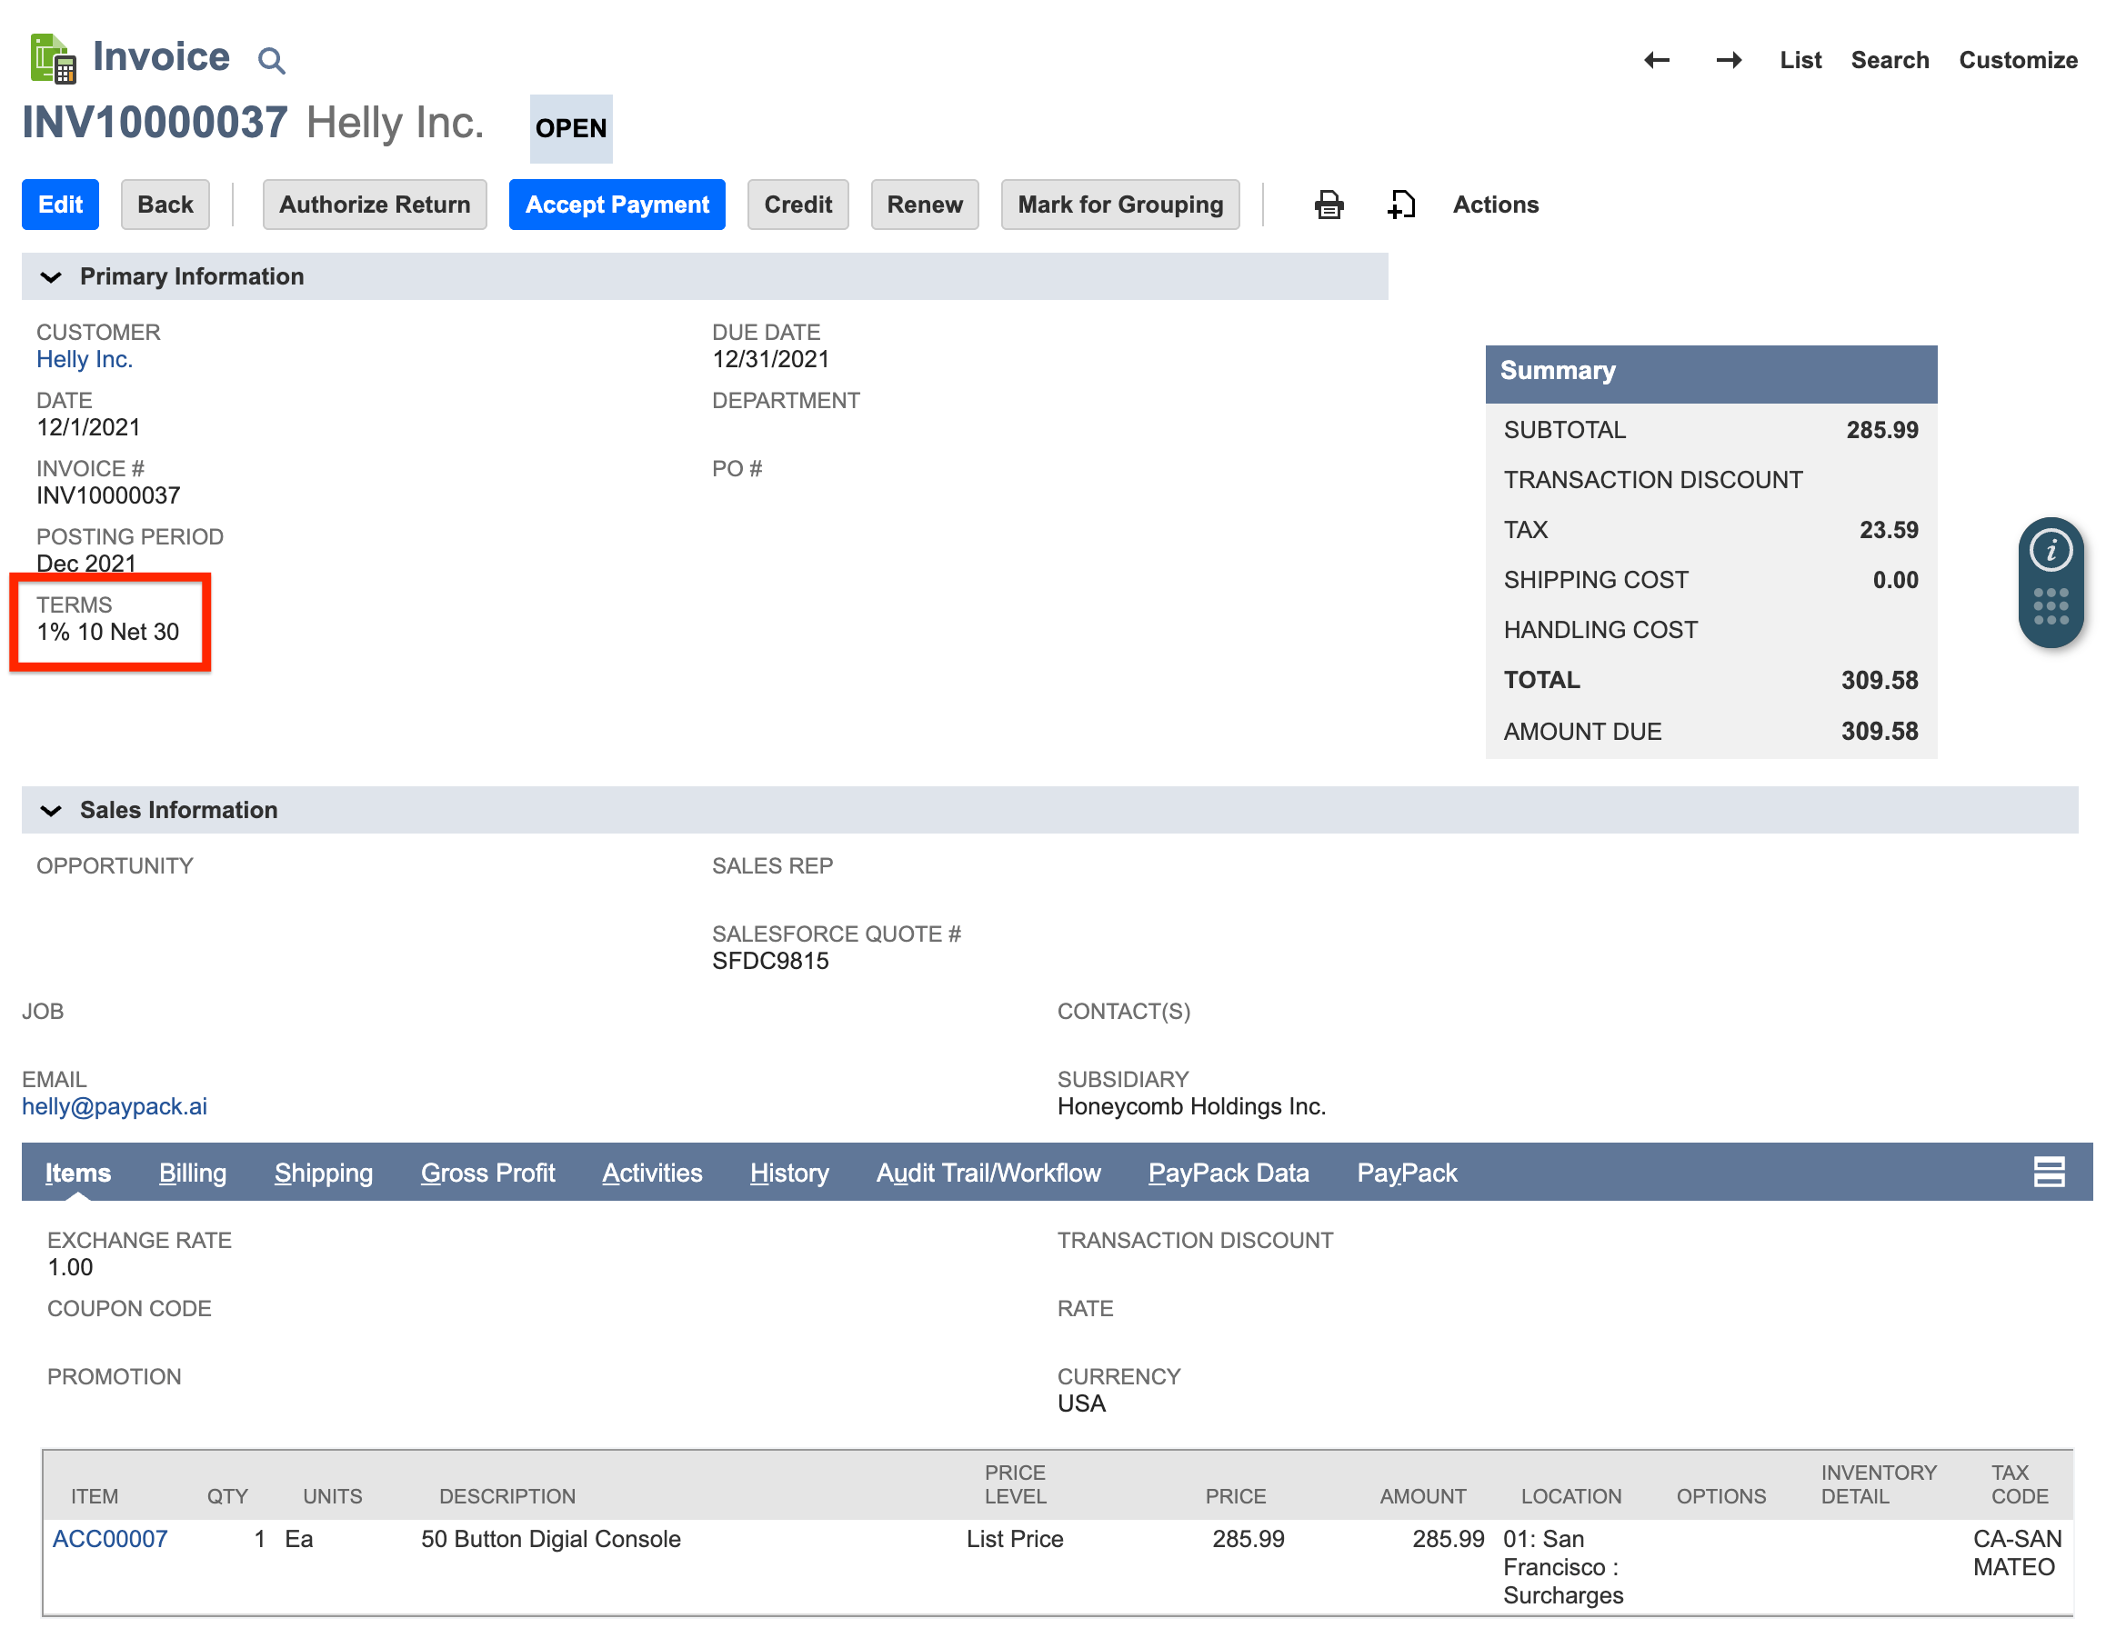Open the Actions menu
Screen dimensions: 2106x1638
tap(1495, 205)
